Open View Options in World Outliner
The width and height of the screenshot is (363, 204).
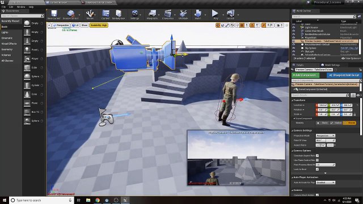(x=351, y=58)
